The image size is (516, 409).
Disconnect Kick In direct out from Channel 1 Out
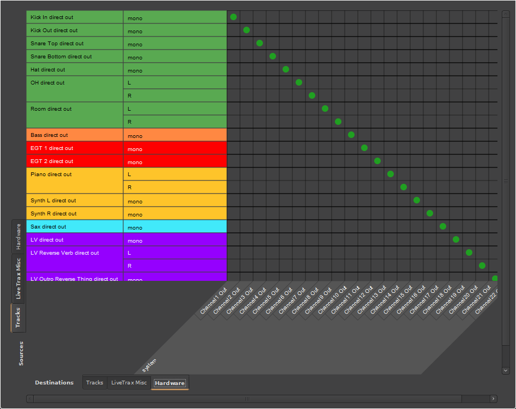point(233,17)
